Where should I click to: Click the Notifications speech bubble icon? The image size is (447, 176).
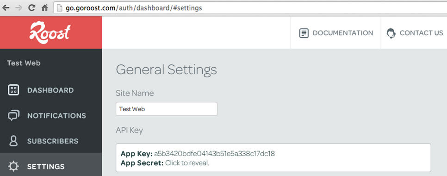[13, 115]
